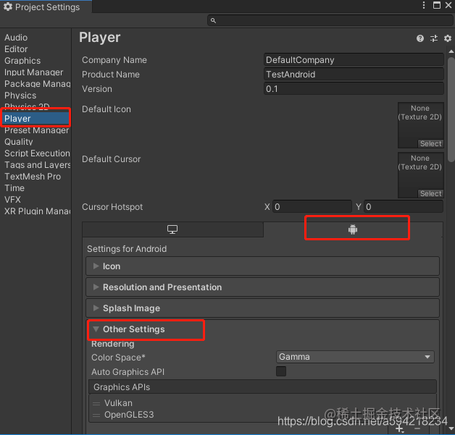Open XR Plugin Management settings
Image resolution: width=455 pixels, height=435 pixels.
(x=35, y=211)
